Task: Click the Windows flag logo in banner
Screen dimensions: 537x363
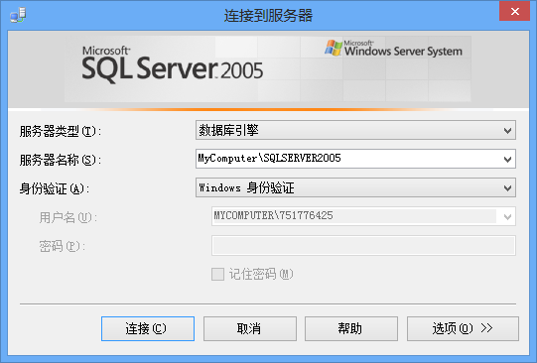Action: click(334, 48)
